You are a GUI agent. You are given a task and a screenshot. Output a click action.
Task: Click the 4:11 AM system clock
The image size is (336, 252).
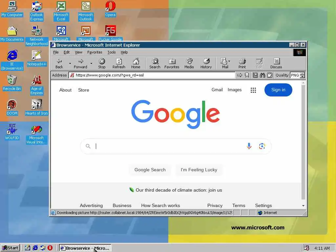coord(322,248)
